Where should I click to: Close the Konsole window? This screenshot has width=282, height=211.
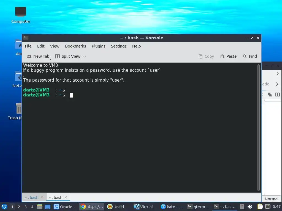coord(258,38)
